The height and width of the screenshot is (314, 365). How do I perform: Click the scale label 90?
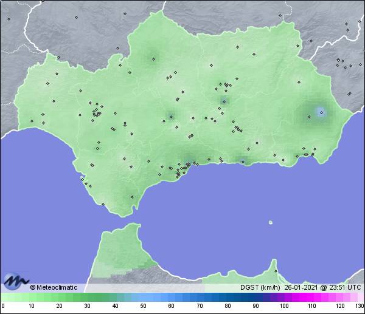[255, 306]
